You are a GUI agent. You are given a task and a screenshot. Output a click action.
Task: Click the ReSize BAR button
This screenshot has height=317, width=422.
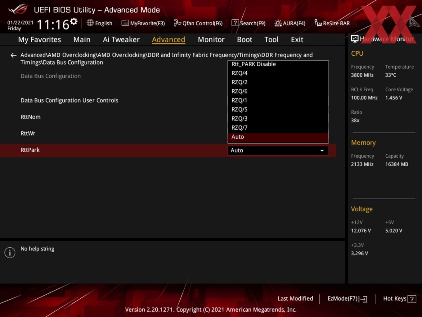coord(332,23)
